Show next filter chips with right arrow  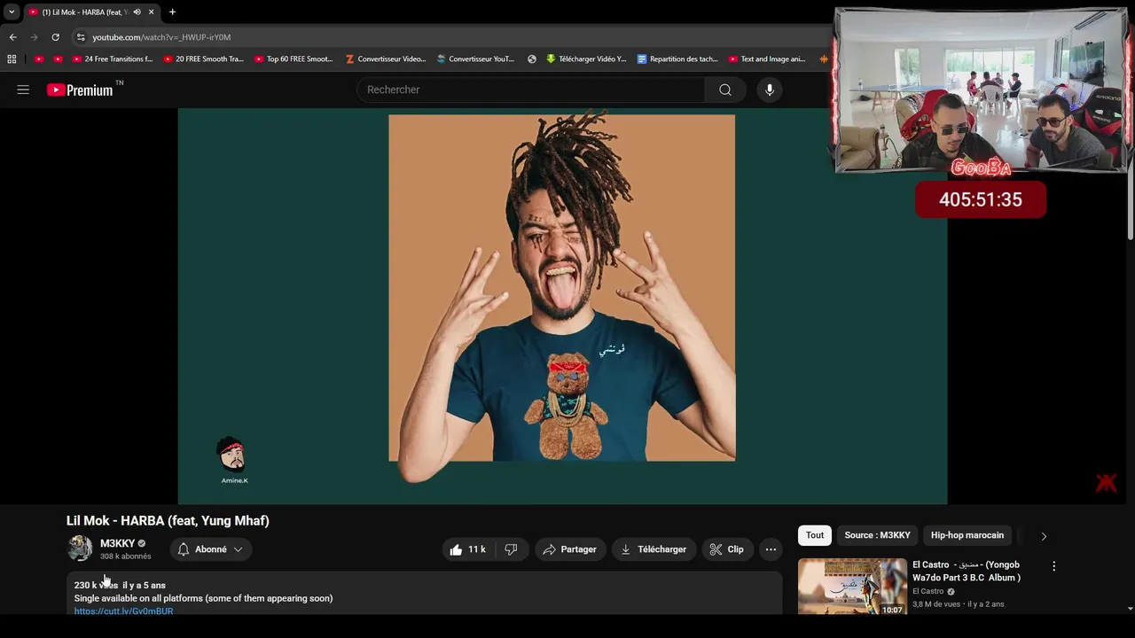[x=1044, y=536]
